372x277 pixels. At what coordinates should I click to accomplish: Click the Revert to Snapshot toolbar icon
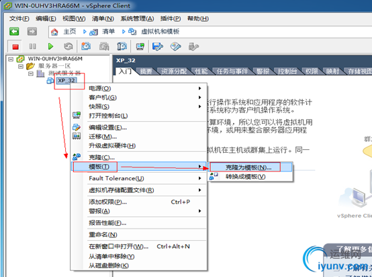coord(104,46)
